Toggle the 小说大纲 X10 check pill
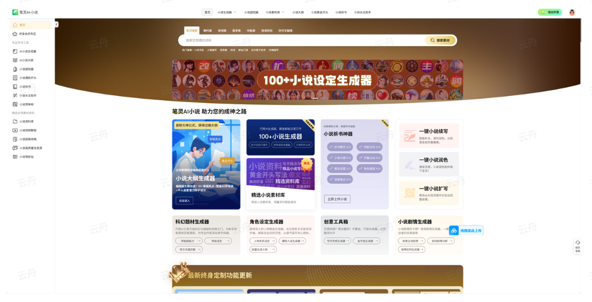Image resolution: width=592 pixels, height=302 pixels. 340,158
